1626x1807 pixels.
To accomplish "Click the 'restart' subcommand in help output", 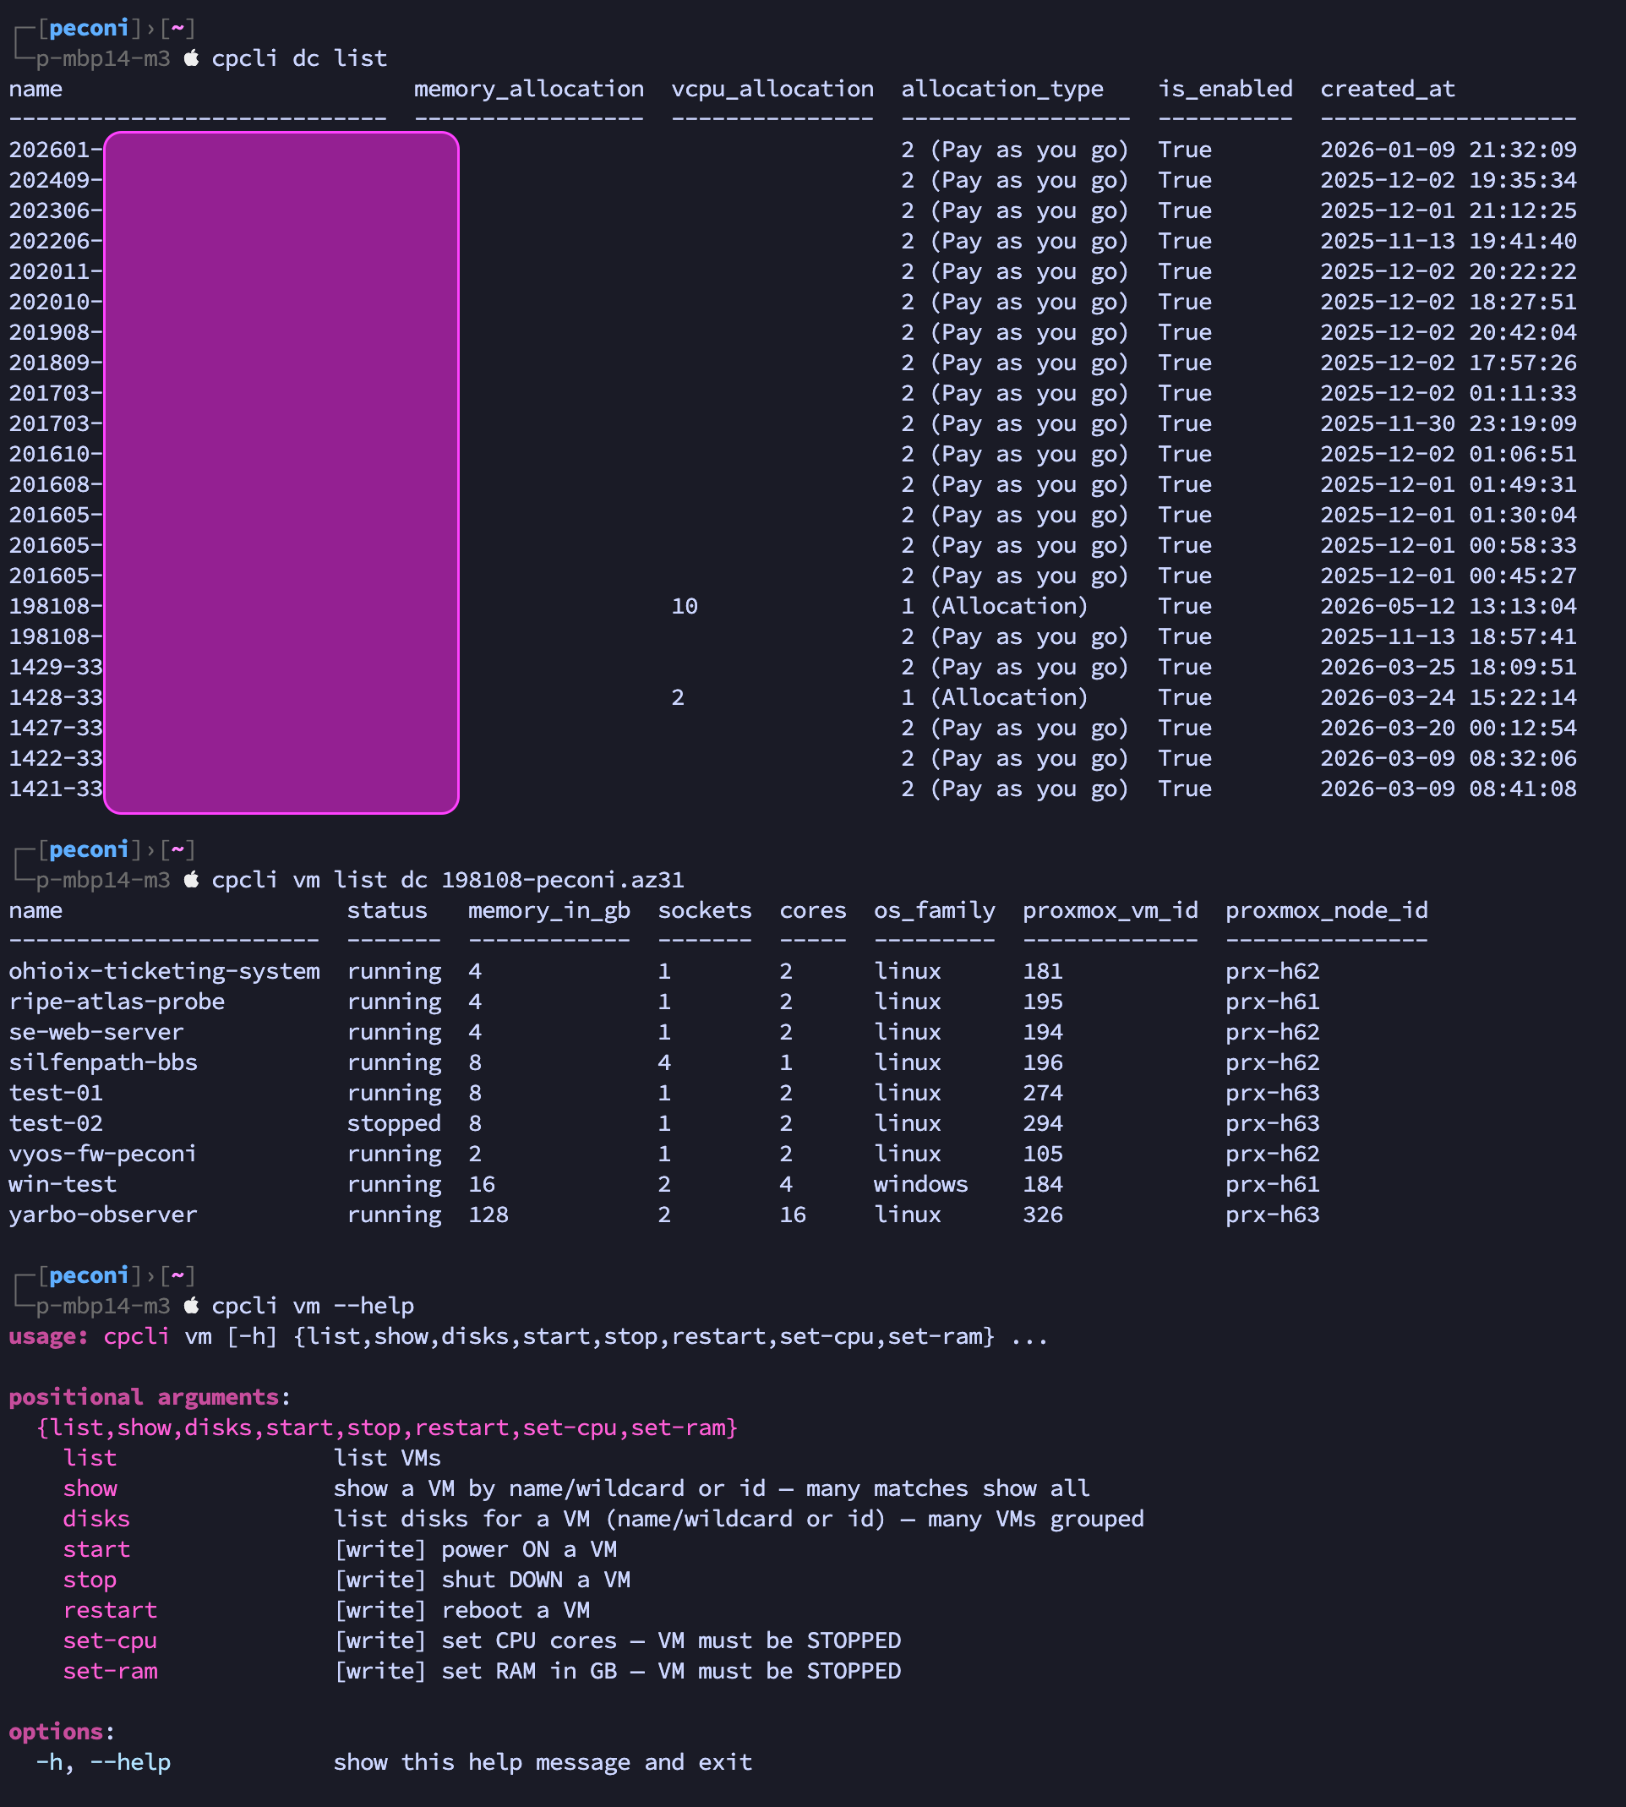I will [110, 1609].
